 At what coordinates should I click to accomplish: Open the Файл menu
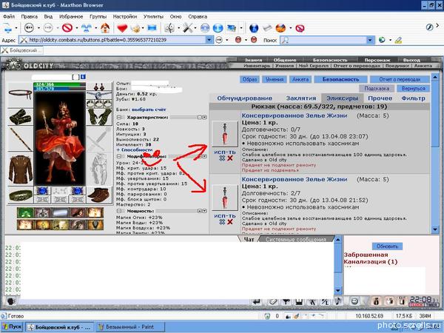(9, 16)
